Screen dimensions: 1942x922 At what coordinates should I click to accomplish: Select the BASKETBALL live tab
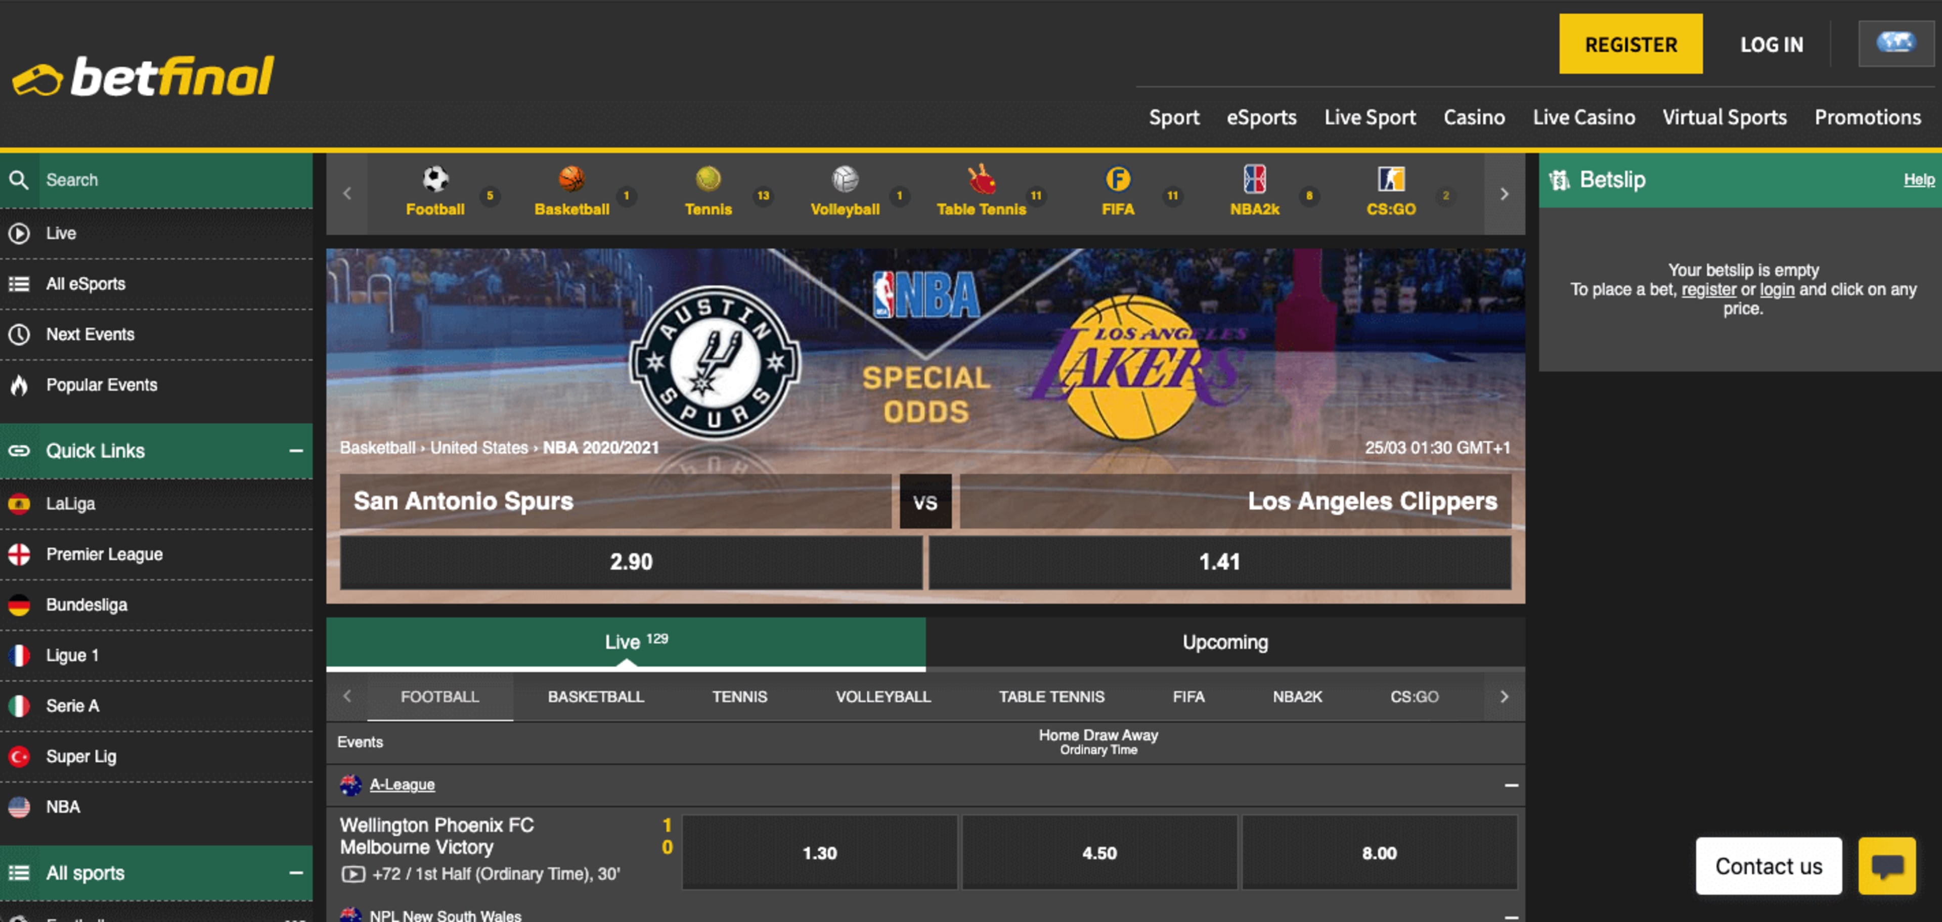[596, 696]
